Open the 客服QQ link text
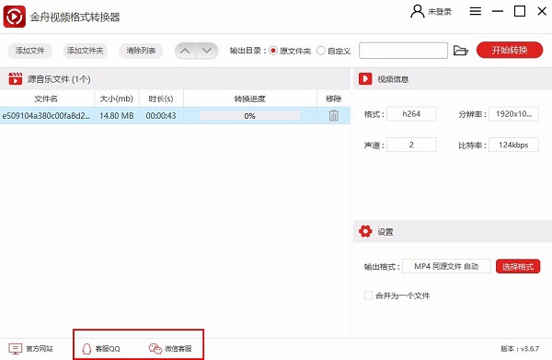 tap(108, 349)
